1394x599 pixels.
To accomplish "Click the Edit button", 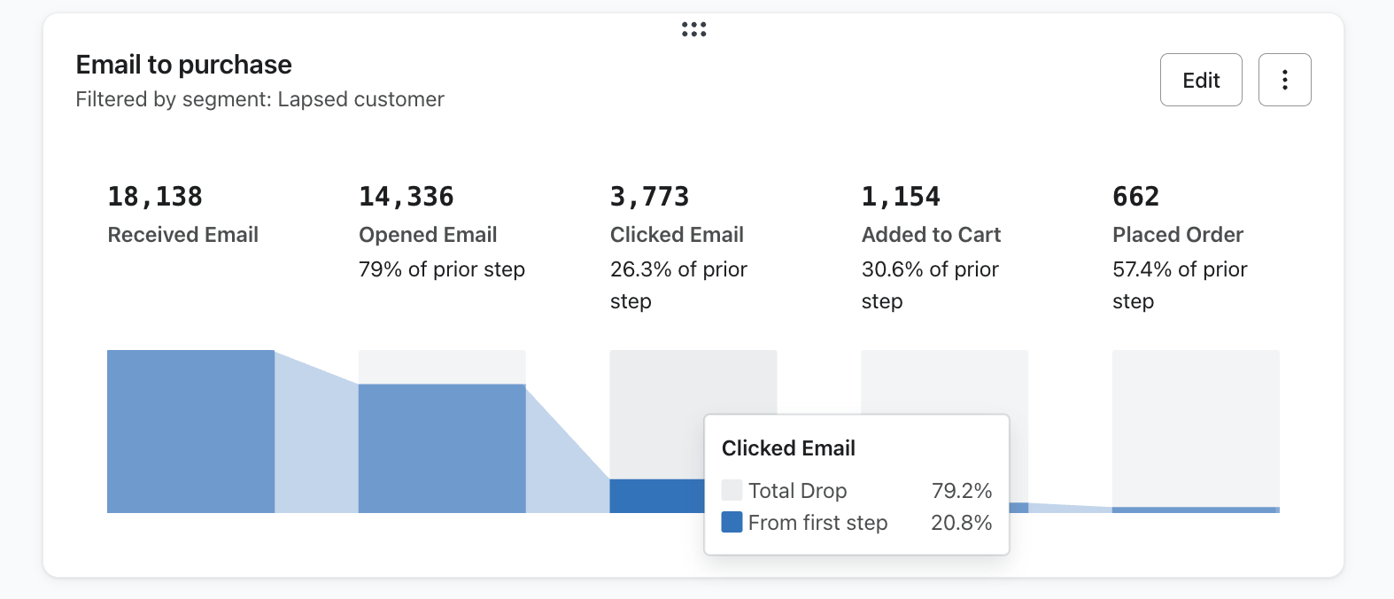I will point(1200,80).
